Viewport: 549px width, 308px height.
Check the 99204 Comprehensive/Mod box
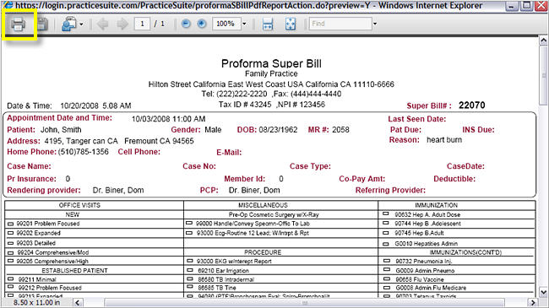pos(10,252)
